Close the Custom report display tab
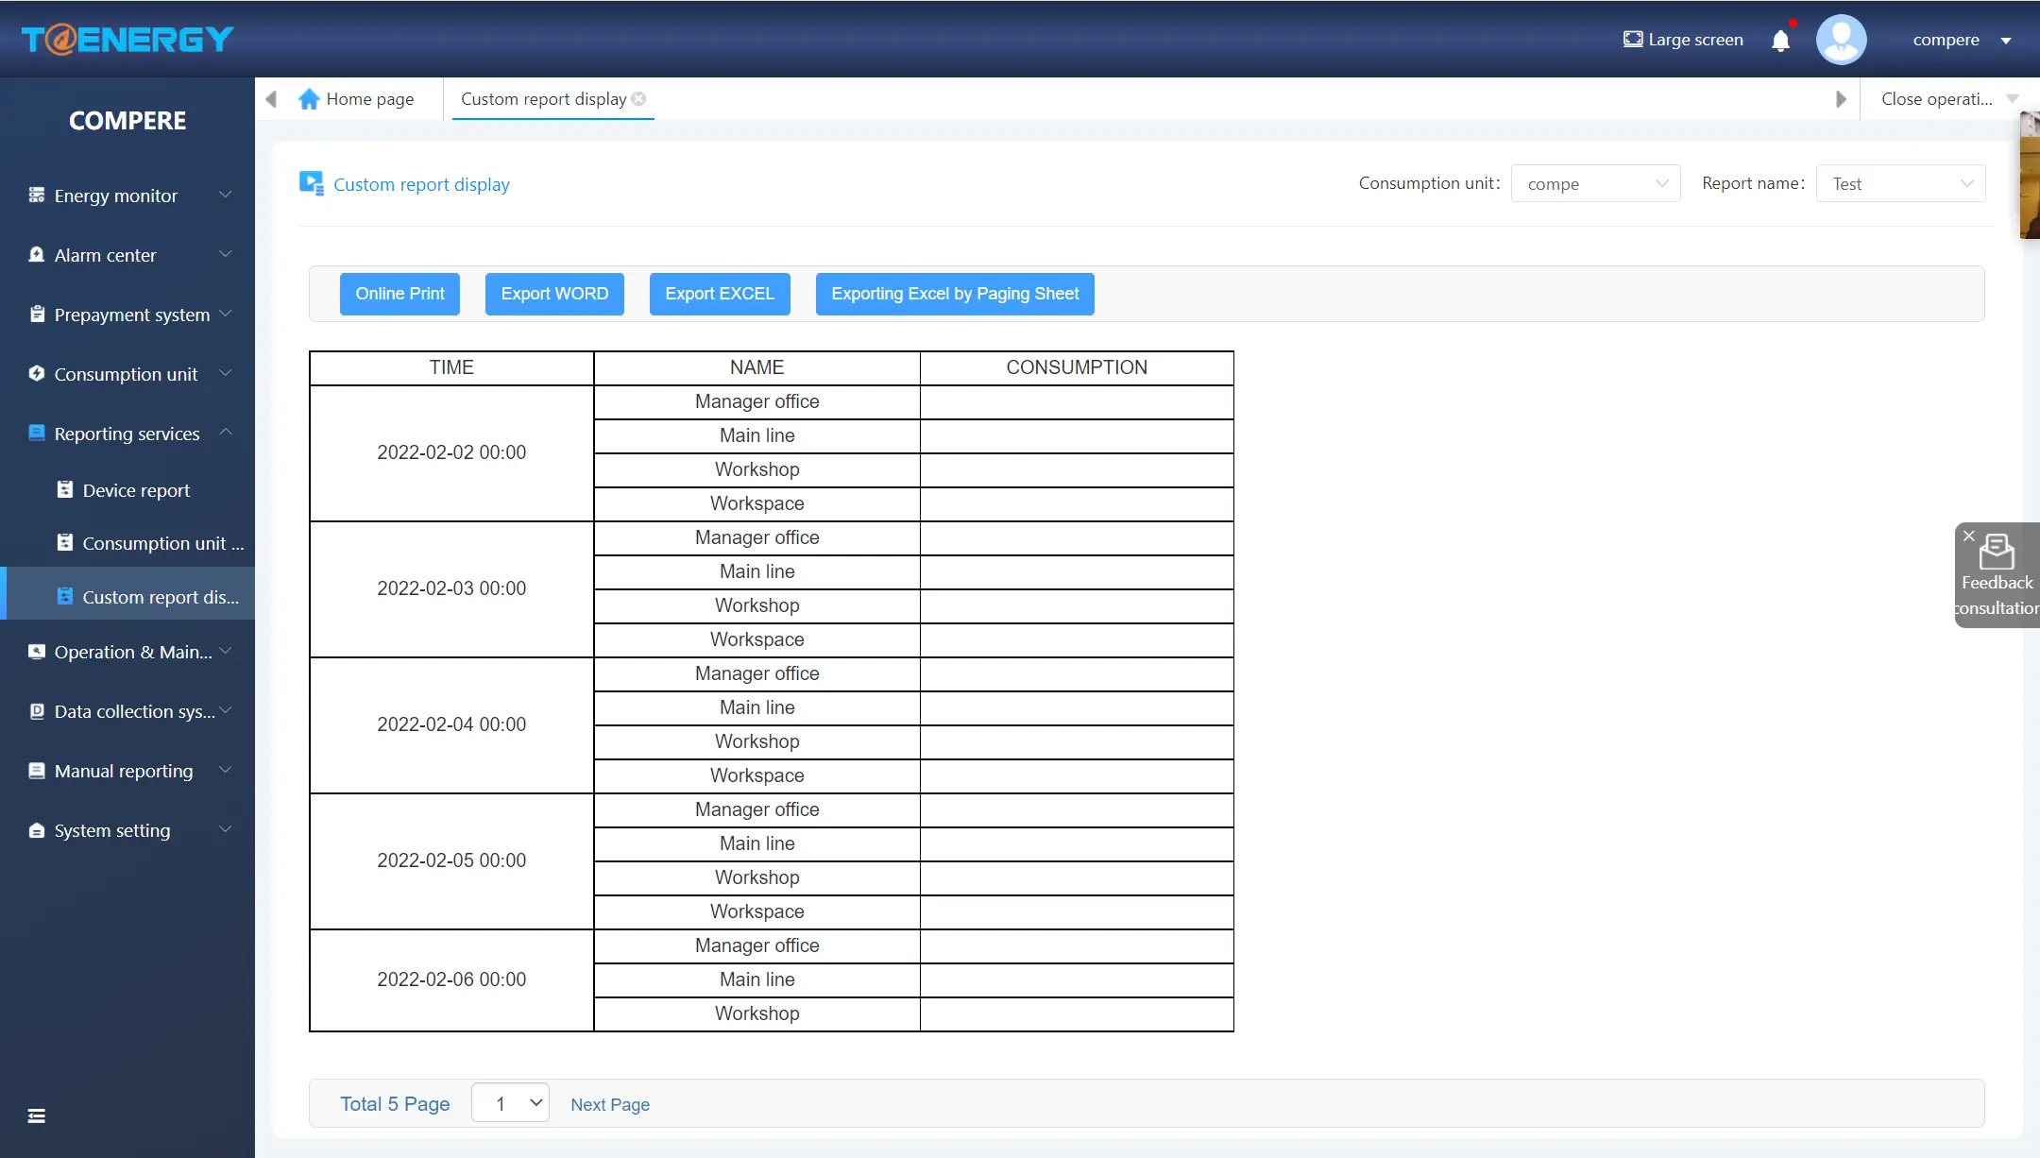Screen dimensions: 2040x1158 coord(638,98)
